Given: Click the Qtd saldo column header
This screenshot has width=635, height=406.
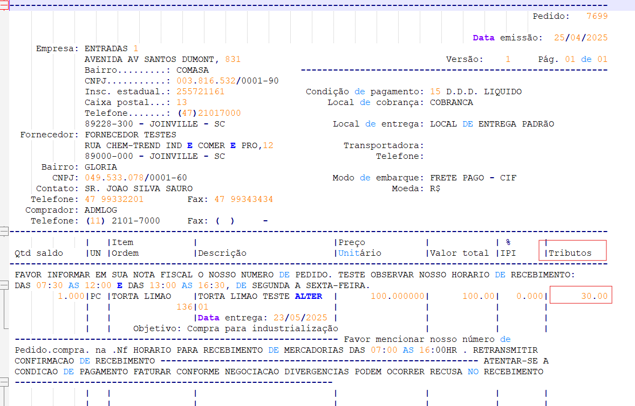Looking at the screenshot, I should pyautogui.click(x=39, y=254).
